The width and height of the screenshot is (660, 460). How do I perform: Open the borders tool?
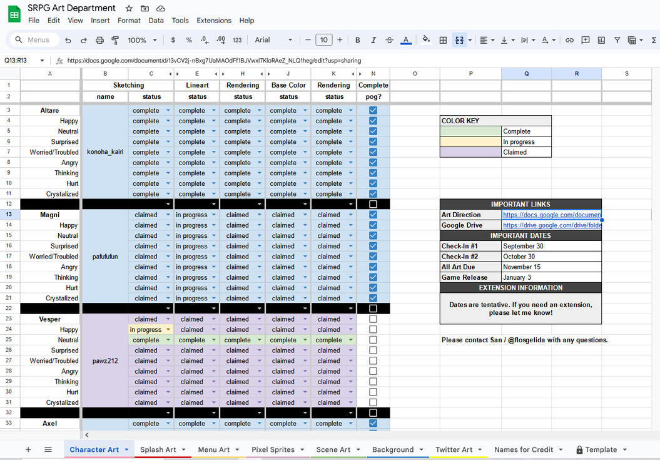click(443, 40)
